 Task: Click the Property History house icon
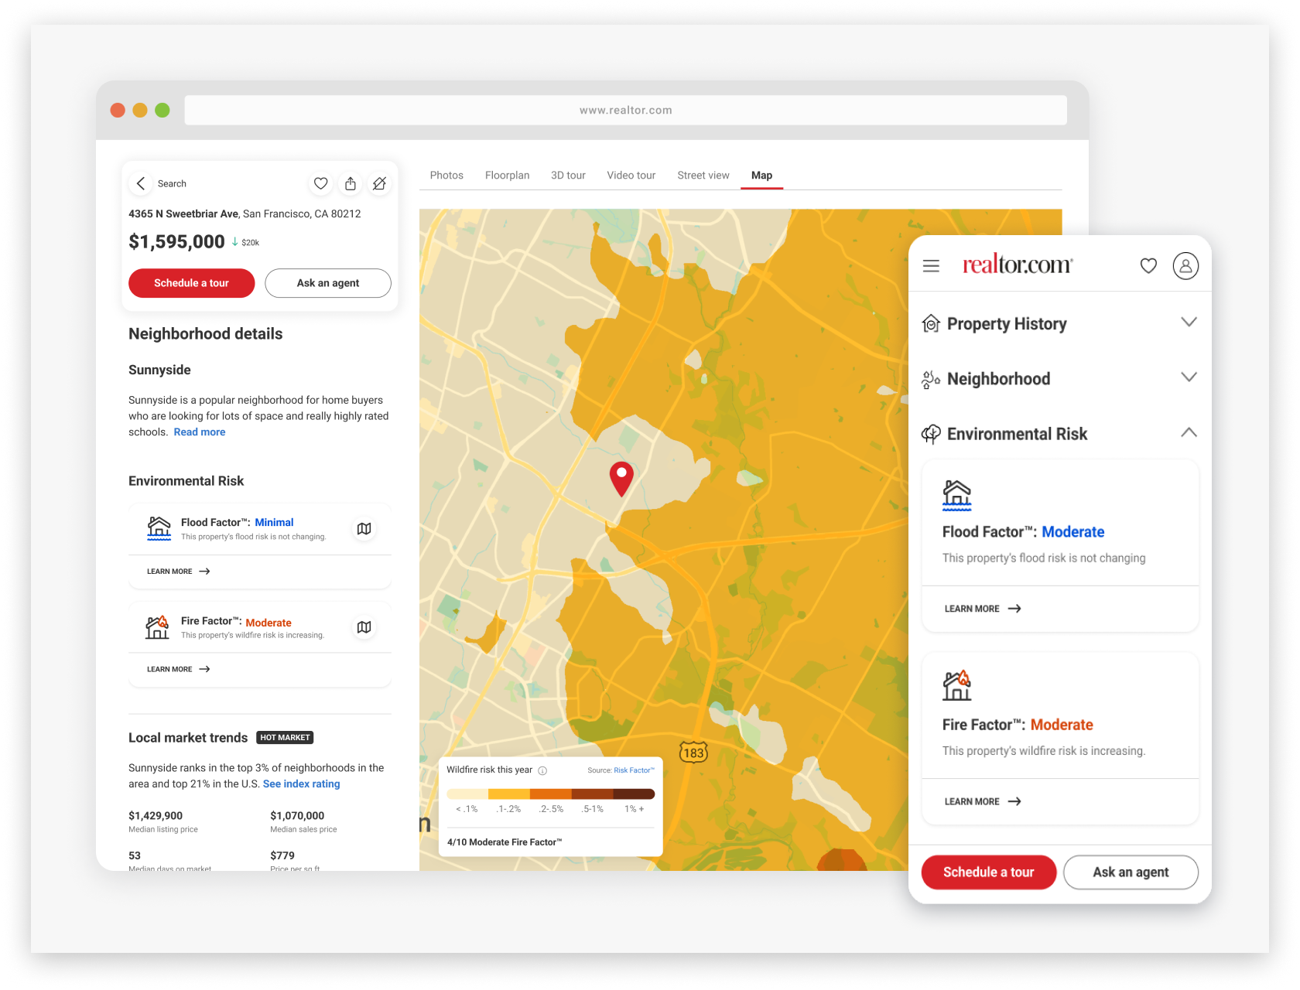coord(931,323)
